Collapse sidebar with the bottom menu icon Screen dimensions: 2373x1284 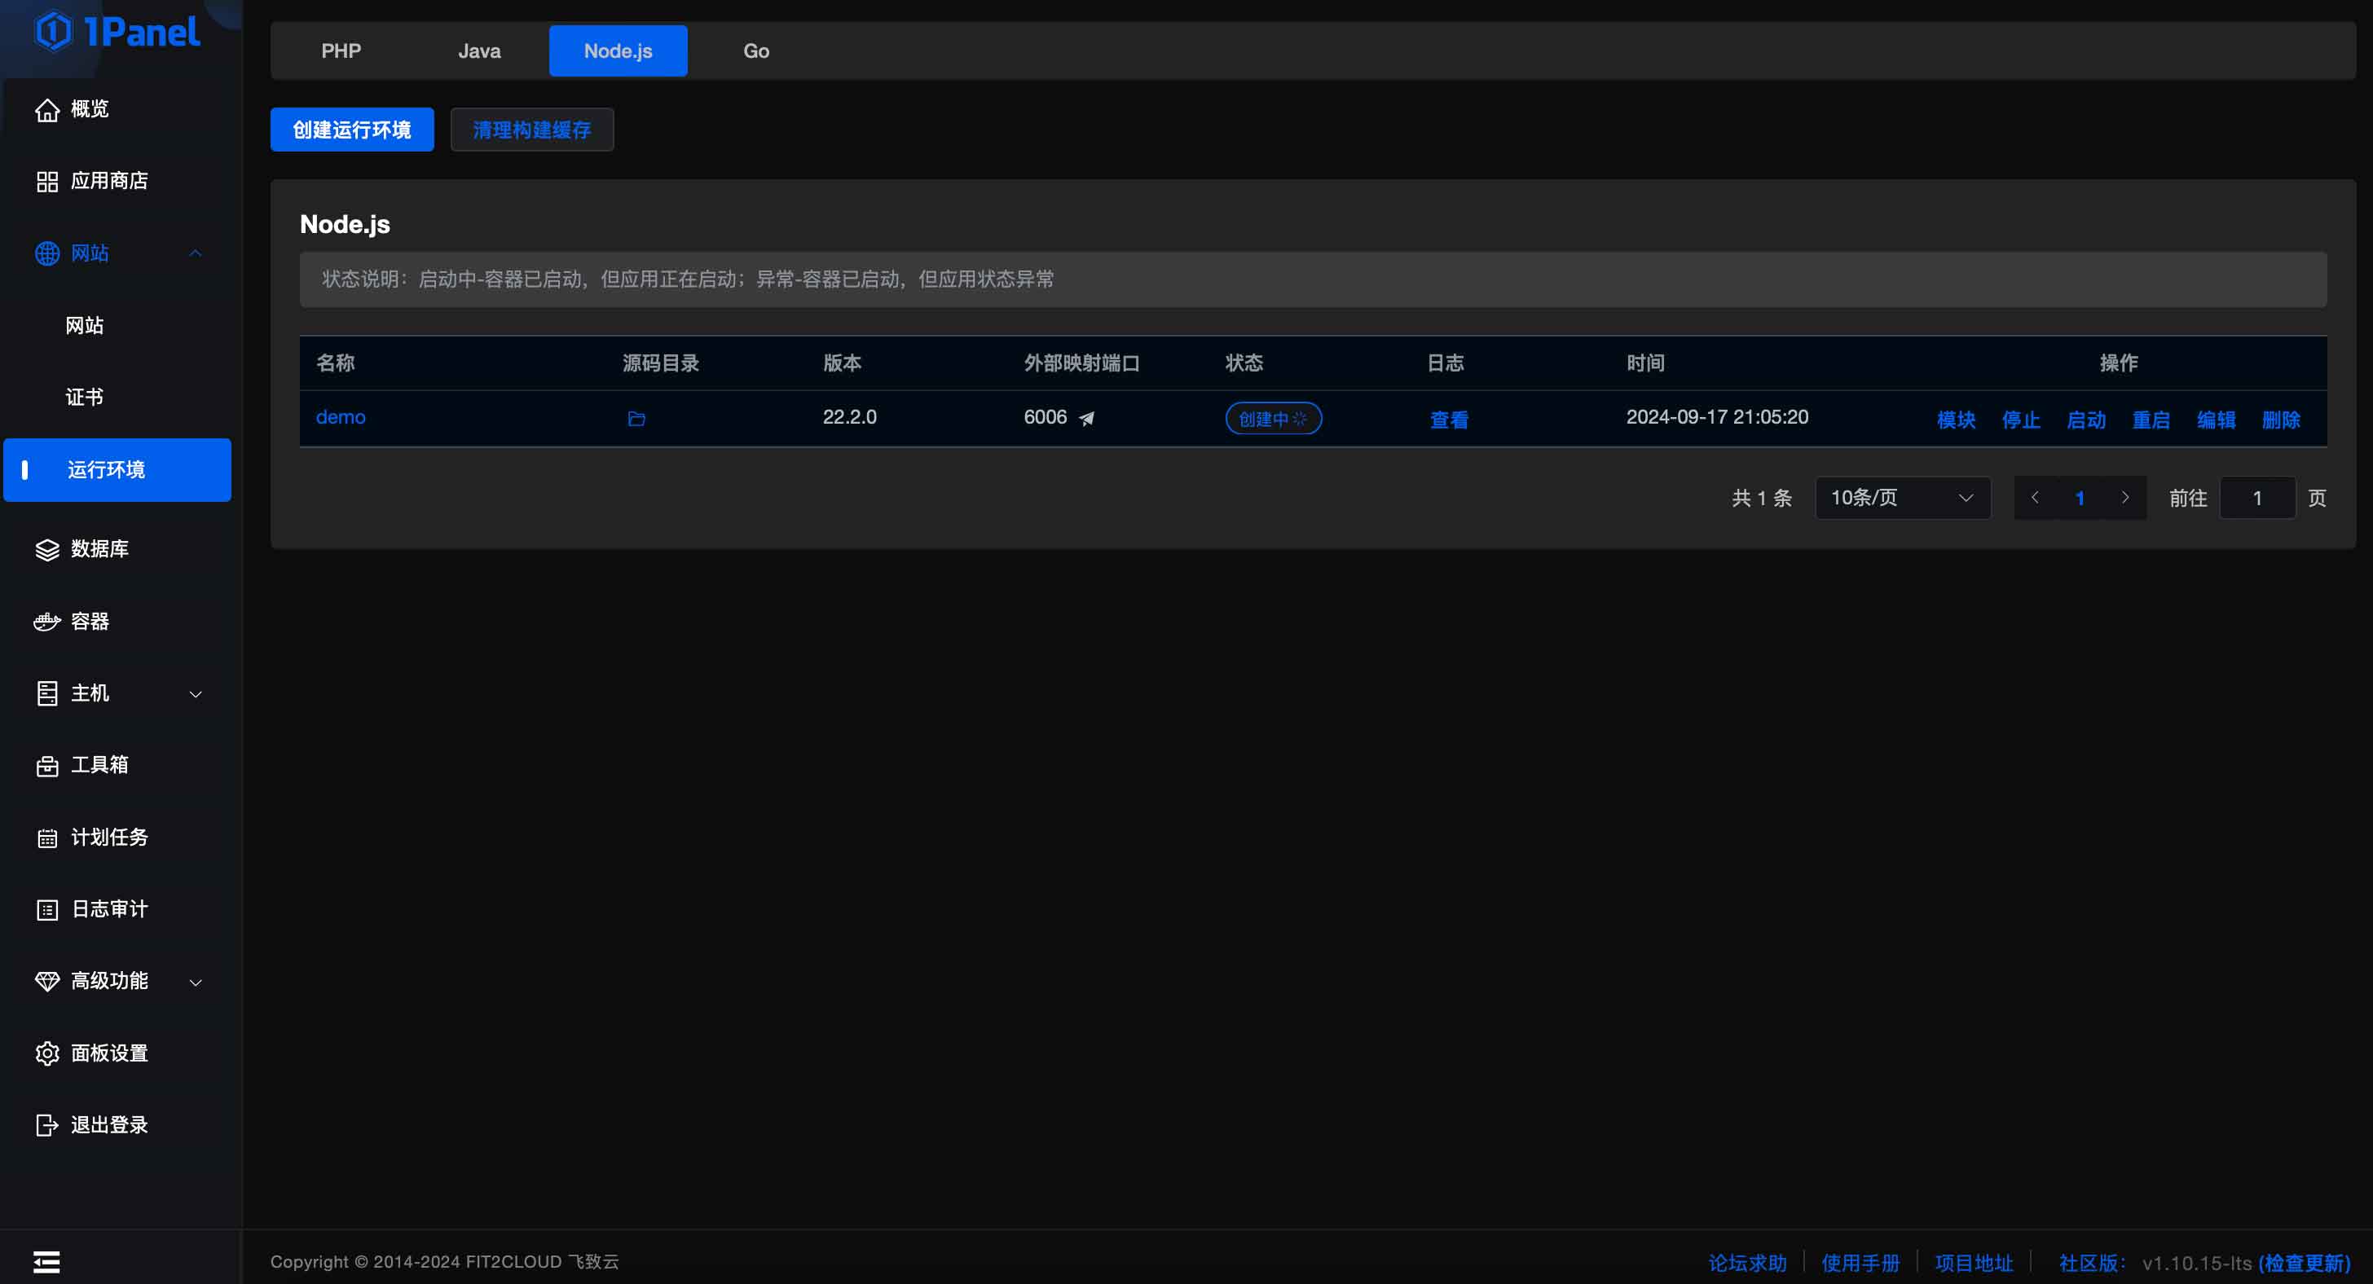tap(47, 1262)
